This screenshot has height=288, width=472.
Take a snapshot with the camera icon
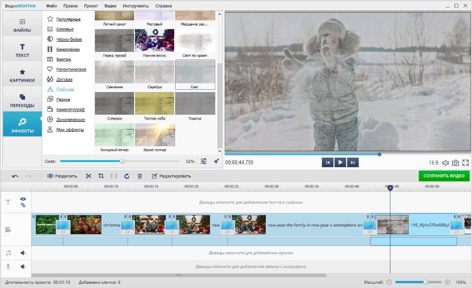pos(455,163)
